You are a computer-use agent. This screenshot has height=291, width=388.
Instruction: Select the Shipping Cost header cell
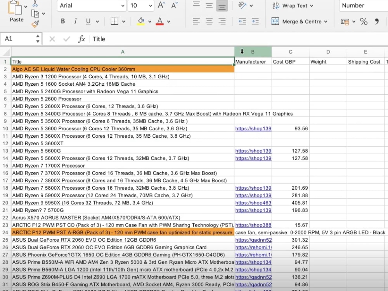pos(365,62)
